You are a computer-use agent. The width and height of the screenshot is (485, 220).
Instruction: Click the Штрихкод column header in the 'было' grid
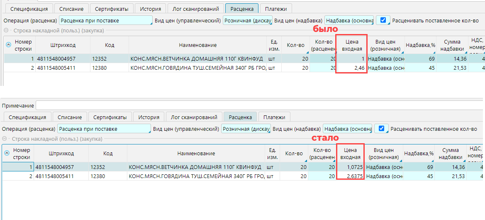62,45
